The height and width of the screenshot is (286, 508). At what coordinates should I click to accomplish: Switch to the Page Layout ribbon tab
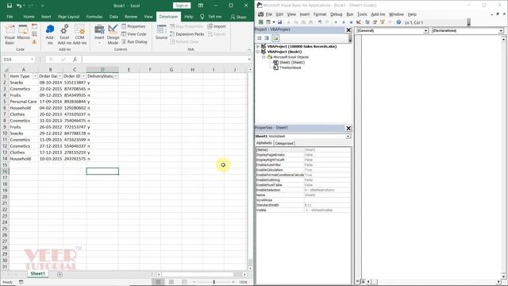click(x=69, y=17)
